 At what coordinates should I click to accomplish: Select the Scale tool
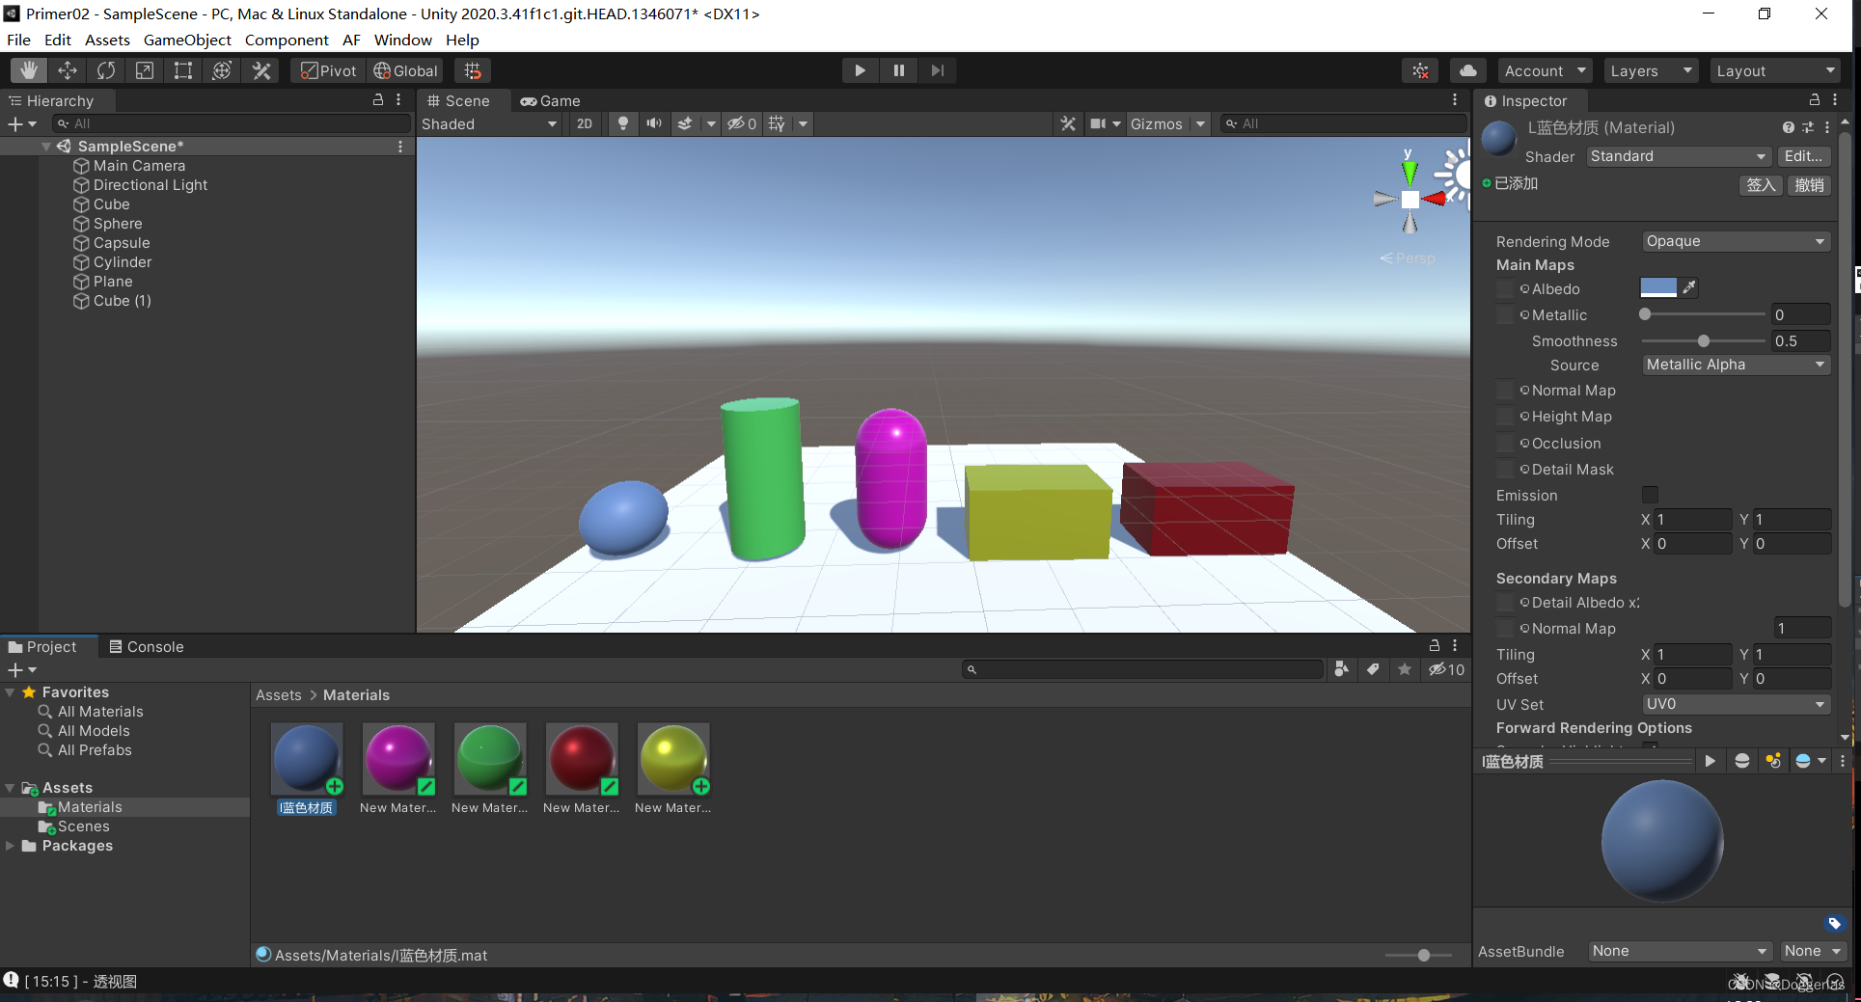point(145,70)
